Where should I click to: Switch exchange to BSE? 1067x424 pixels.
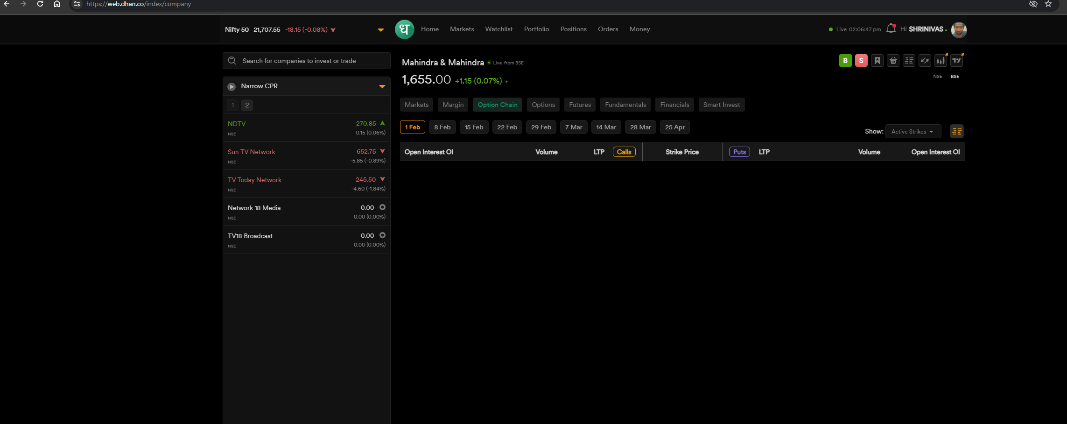(955, 77)
